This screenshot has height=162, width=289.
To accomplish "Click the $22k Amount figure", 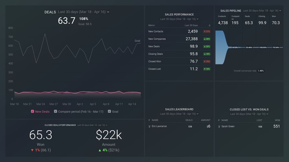I will coord(109,135).
